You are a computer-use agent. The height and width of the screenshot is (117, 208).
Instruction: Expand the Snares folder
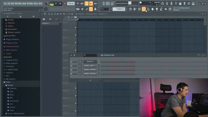click(12, 107)
